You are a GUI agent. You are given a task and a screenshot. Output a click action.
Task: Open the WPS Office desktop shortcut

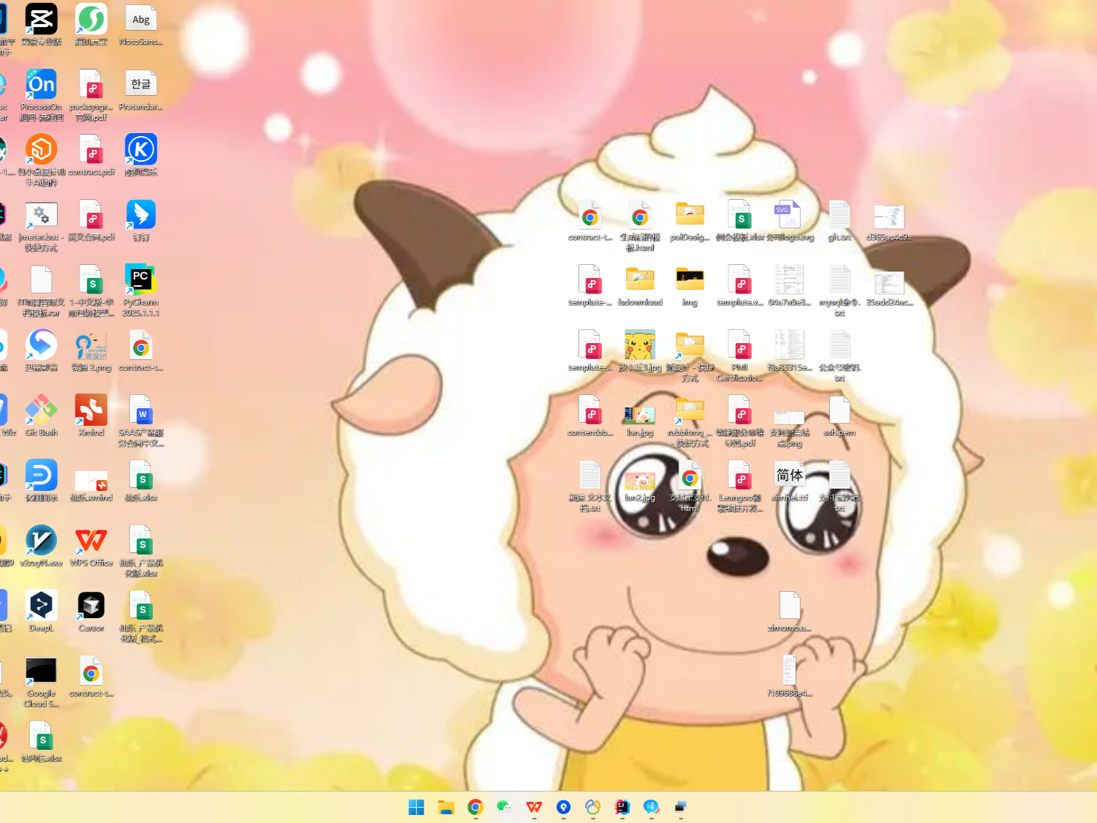[x=91, y=541]
